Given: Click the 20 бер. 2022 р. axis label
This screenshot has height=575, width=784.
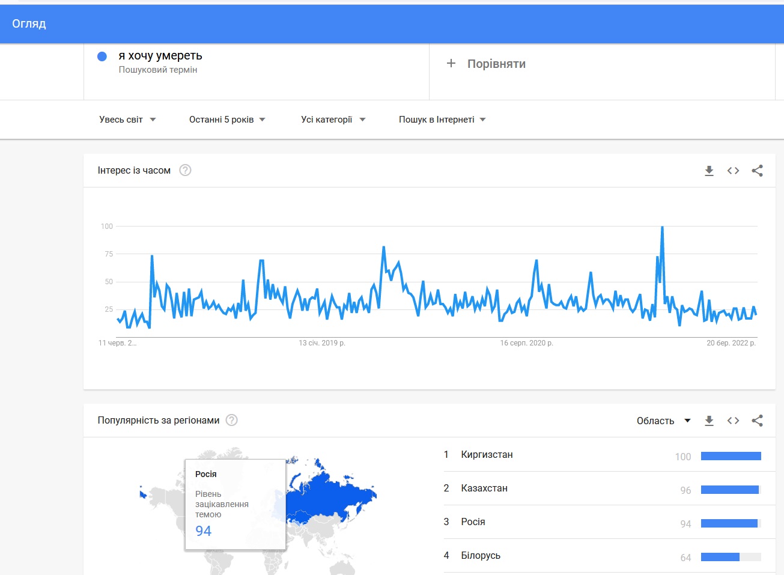Looking at the screenshot, I should 731,343.
